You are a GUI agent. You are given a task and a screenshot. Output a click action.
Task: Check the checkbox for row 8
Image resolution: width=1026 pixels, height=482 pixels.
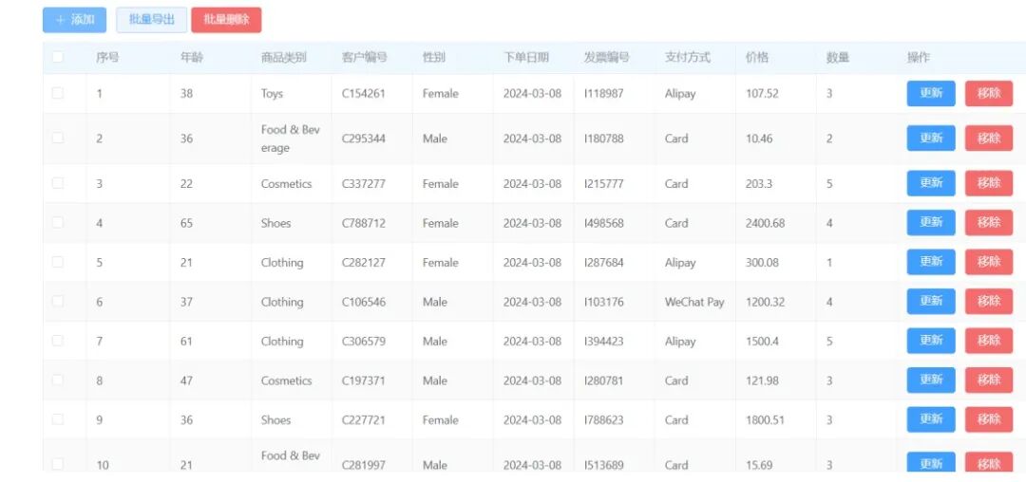(58, 380)
